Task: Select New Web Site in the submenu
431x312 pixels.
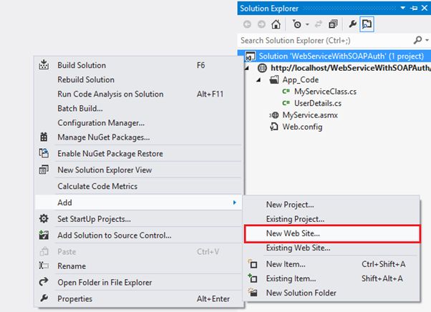Action: (297, 233)
